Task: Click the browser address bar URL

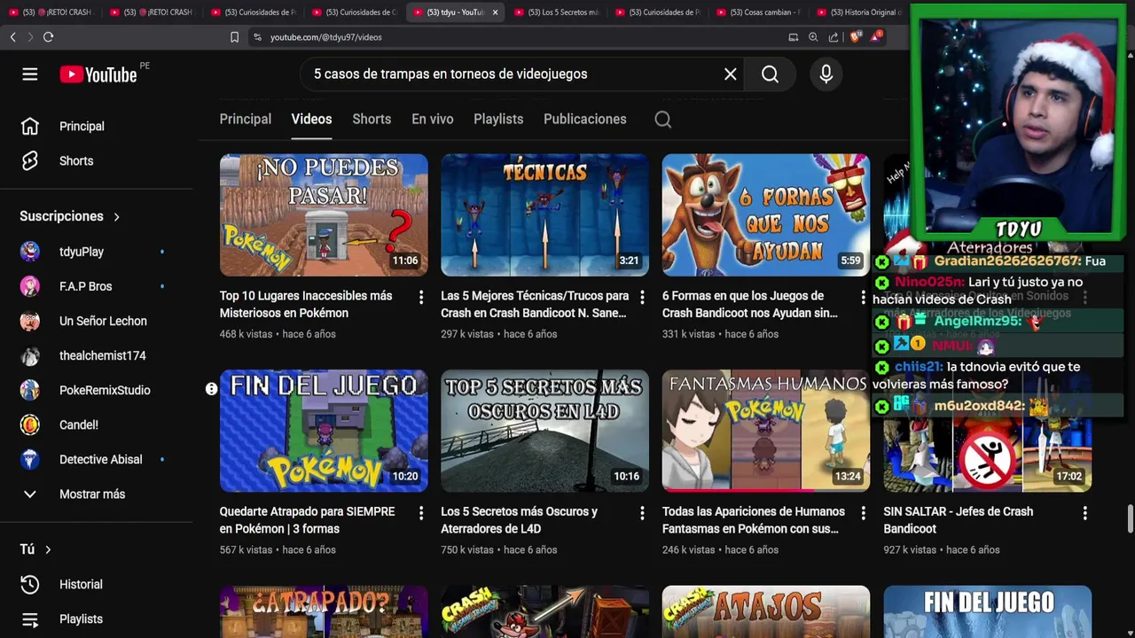Action: coord(326,37)
